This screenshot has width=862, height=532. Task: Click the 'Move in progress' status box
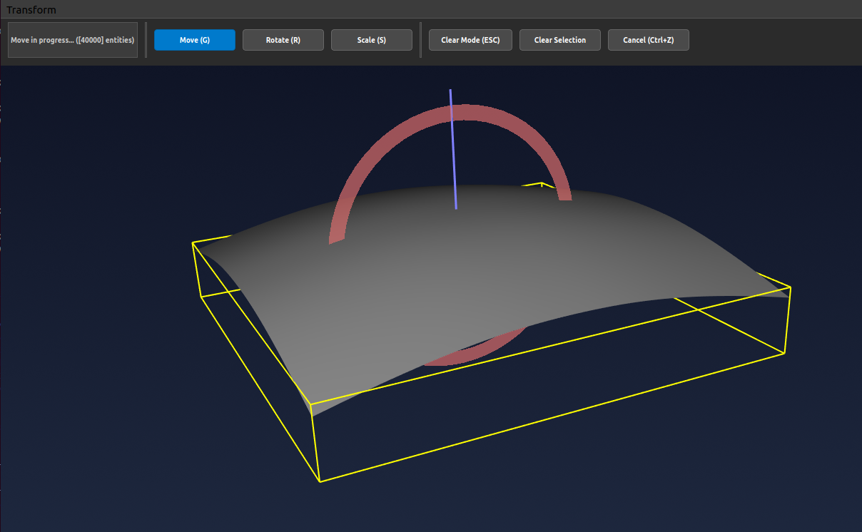[x=72, y=40]
